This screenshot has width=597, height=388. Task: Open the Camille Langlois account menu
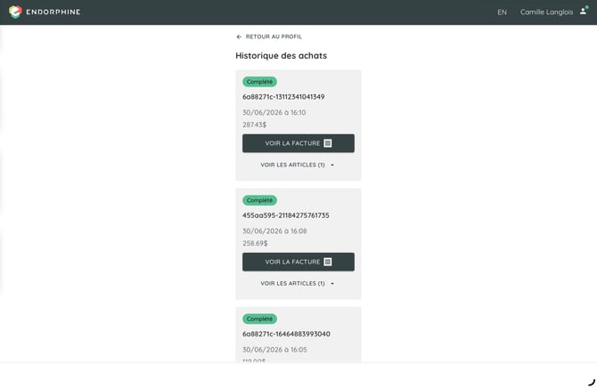(x=546, y=12)
